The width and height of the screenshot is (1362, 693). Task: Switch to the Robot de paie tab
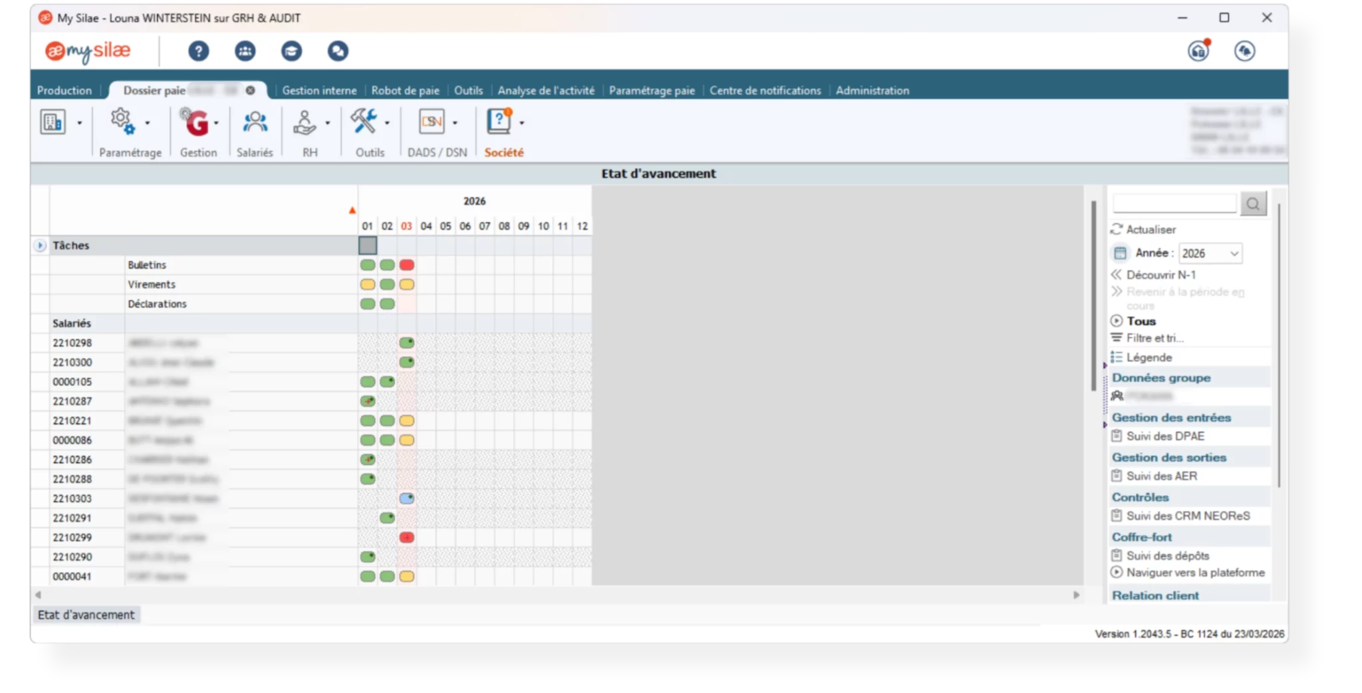pos(405,90)
